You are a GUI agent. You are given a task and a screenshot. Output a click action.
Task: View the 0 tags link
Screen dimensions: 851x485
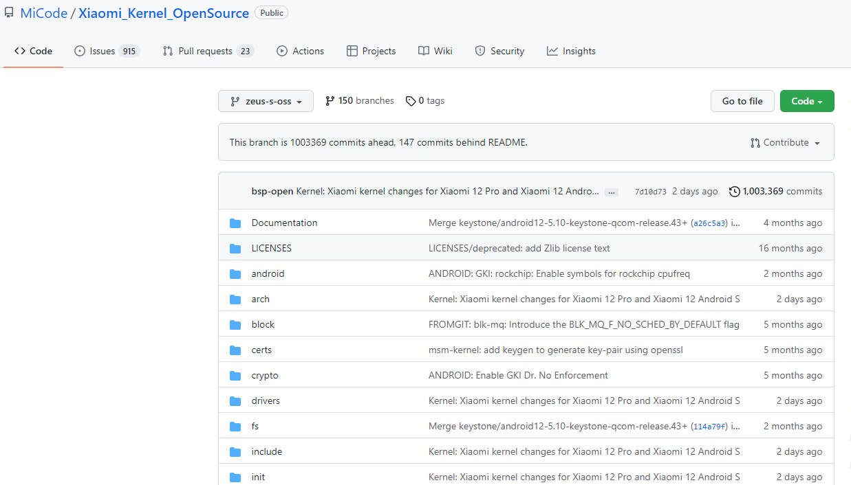425,101
